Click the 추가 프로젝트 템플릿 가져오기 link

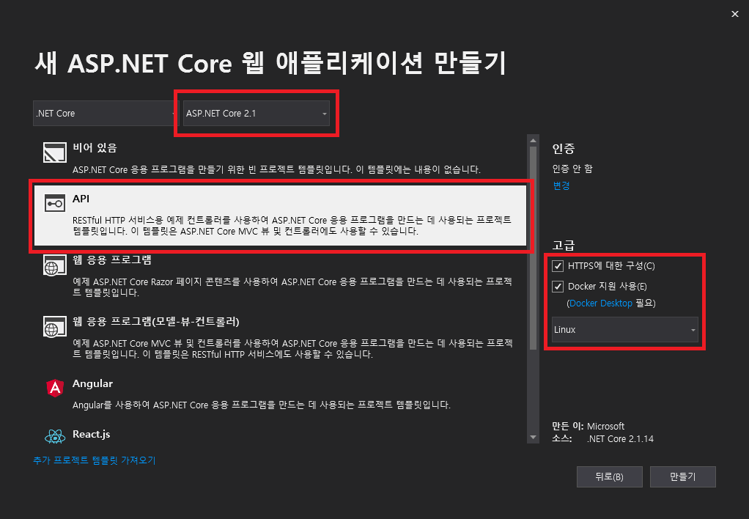coord(94,460)
